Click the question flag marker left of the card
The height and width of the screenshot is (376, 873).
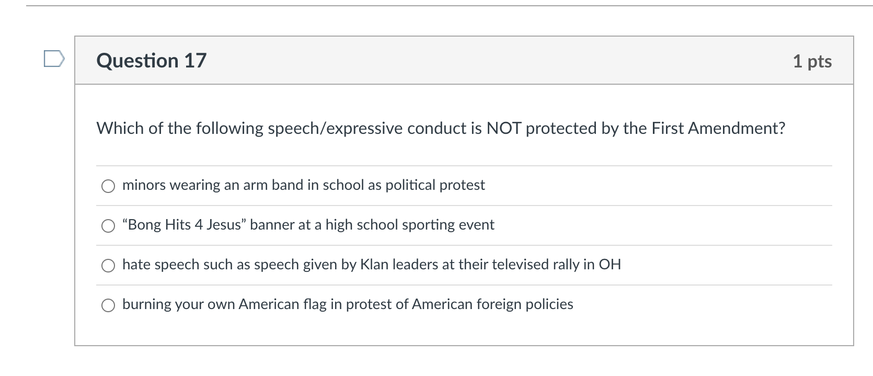54,59
